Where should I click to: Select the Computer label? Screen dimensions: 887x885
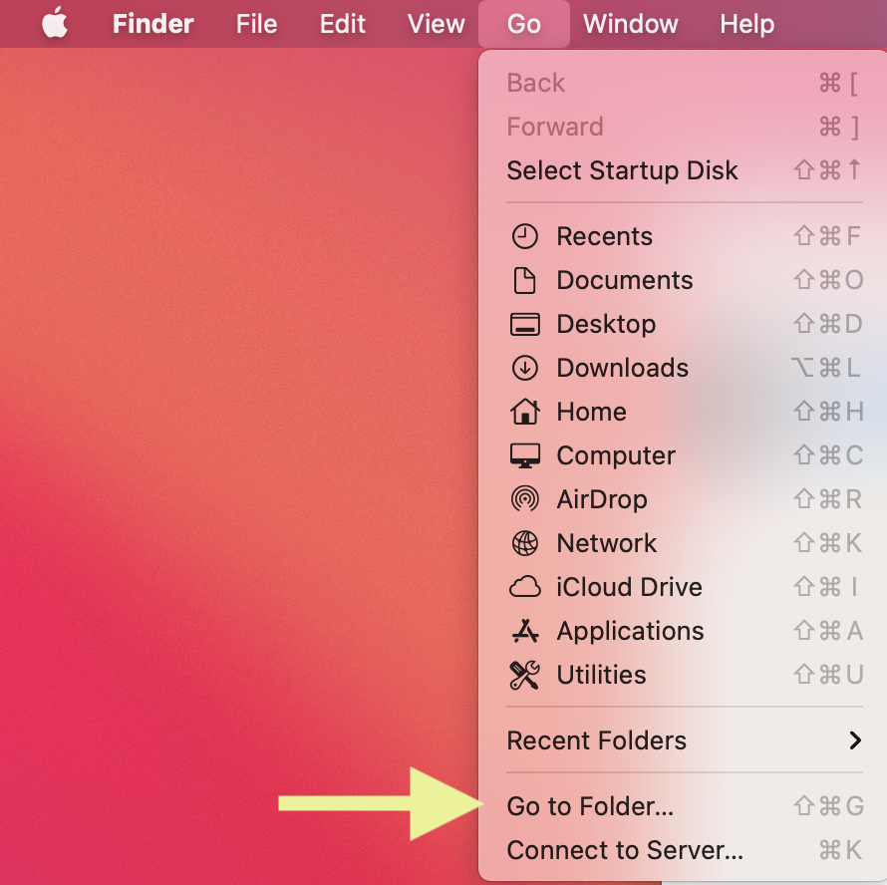coord(616,455)
